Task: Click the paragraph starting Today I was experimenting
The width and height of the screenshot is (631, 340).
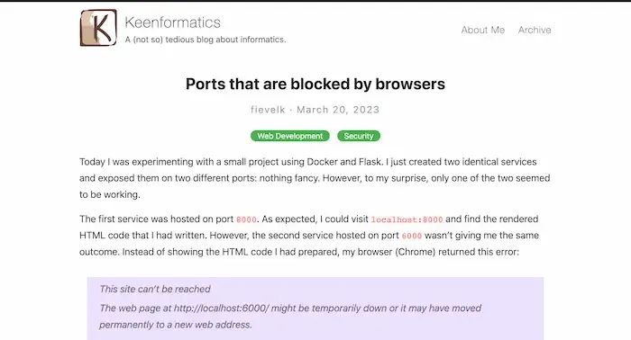Action: (315, 178)
